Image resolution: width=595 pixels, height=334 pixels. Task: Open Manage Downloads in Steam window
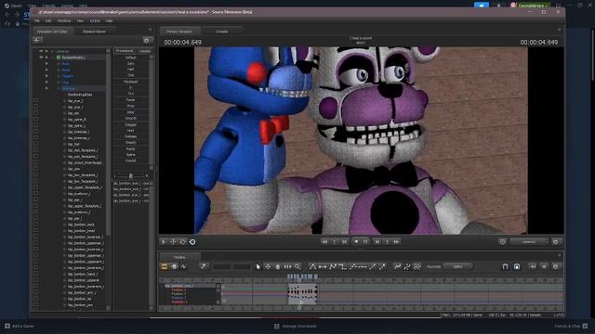[296, 326]
